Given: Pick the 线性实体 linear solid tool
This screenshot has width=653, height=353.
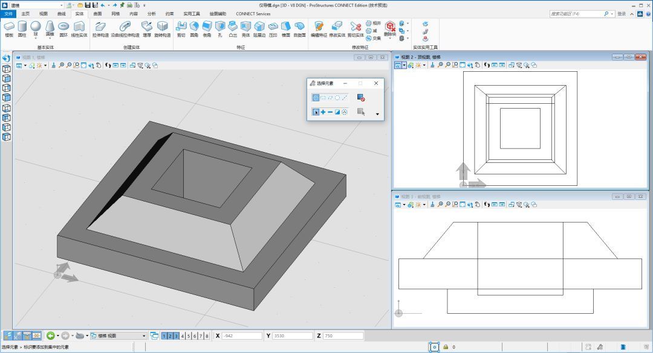Looking at the screenshot, I should click(x=79, y=29).
